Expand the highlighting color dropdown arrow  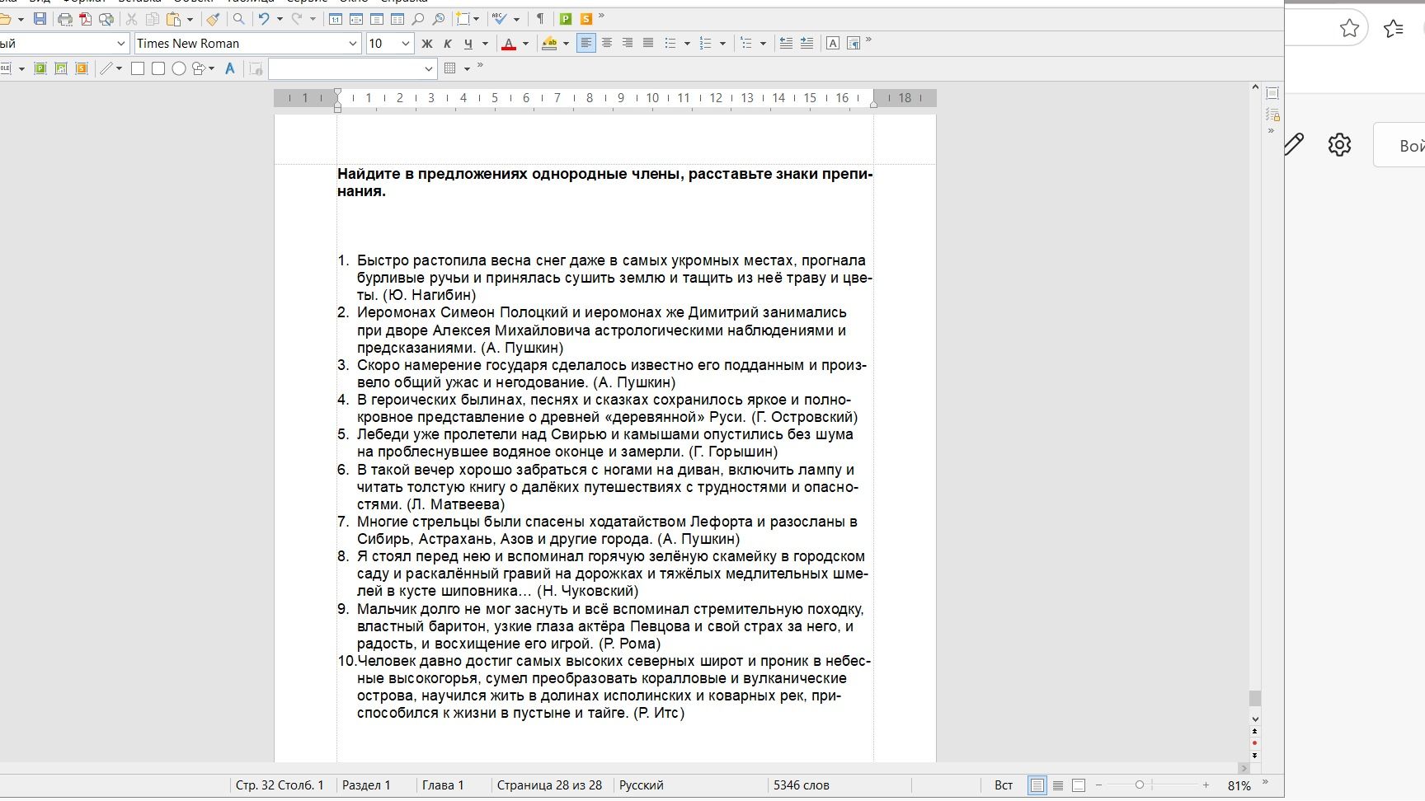pos(566,44)
